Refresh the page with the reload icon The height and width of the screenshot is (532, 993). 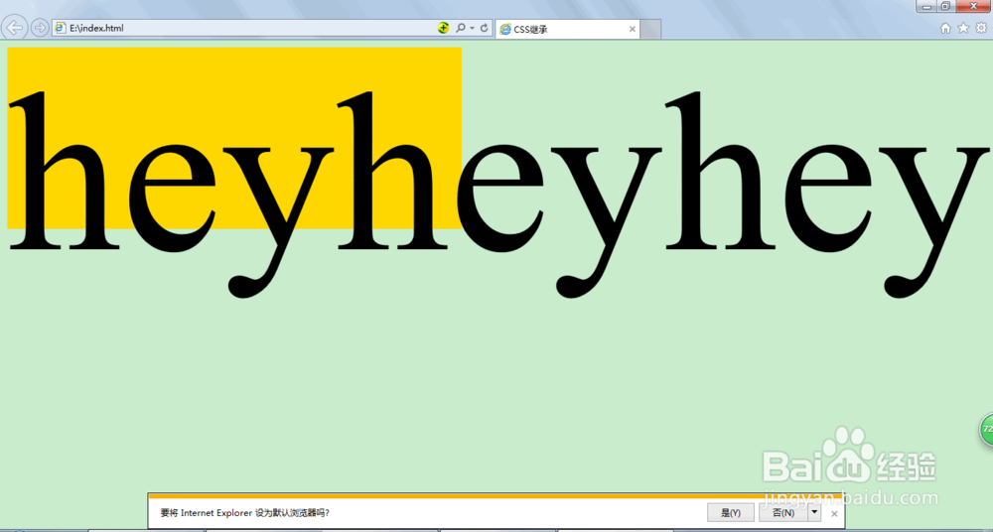pyautogui.click(x=485, y=28)
